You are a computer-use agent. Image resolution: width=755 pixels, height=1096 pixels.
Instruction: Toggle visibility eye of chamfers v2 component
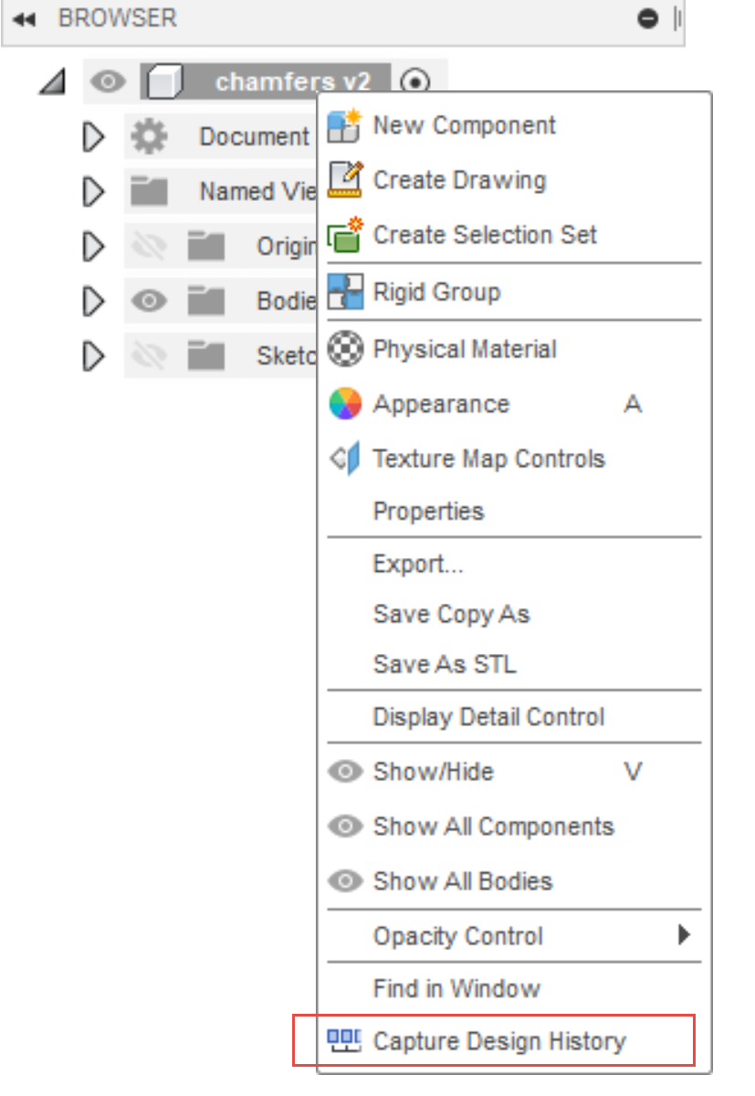point(109,82)
